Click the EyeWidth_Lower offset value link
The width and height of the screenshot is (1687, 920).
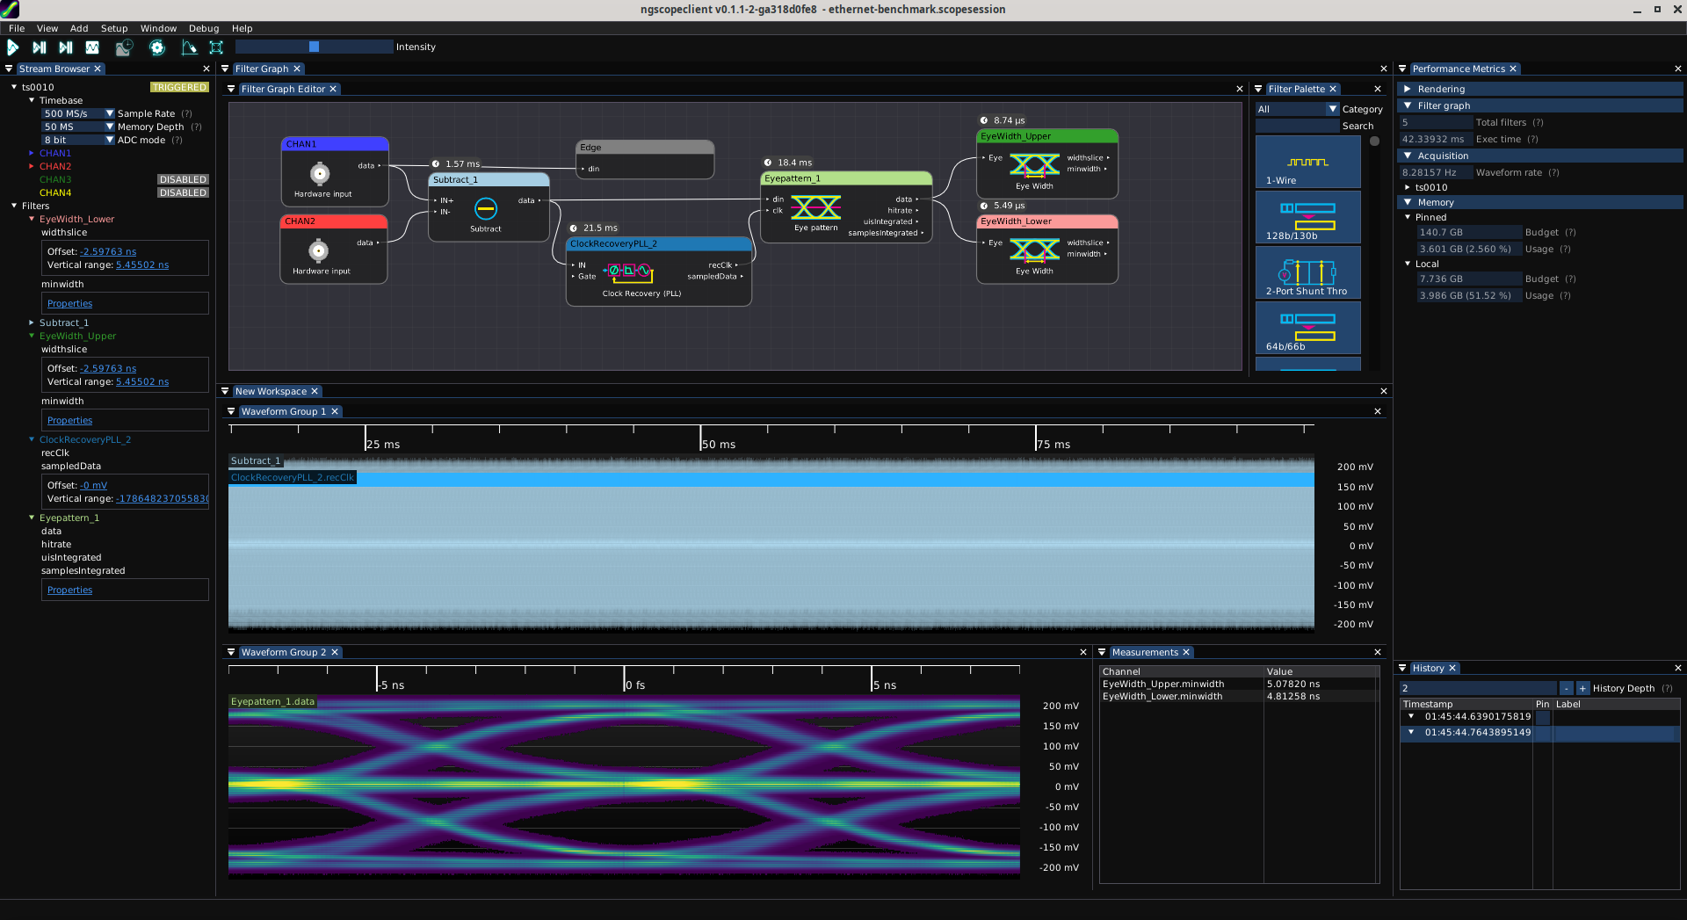(108, 252)
